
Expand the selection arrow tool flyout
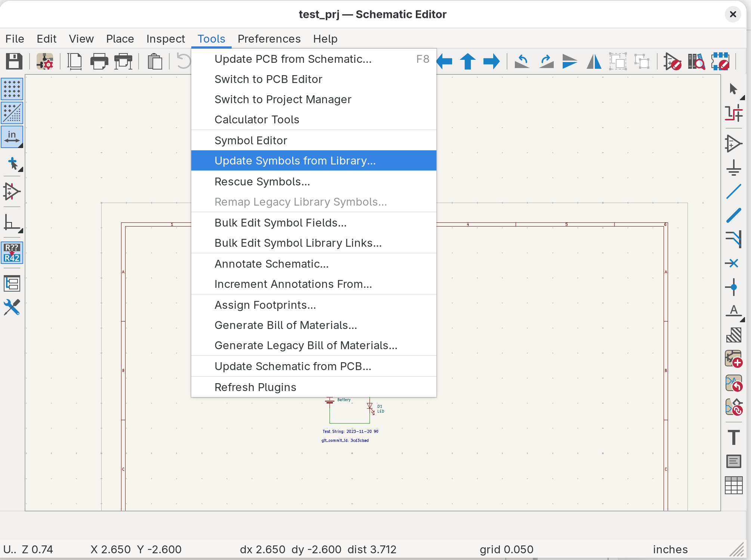coord(742,98)
